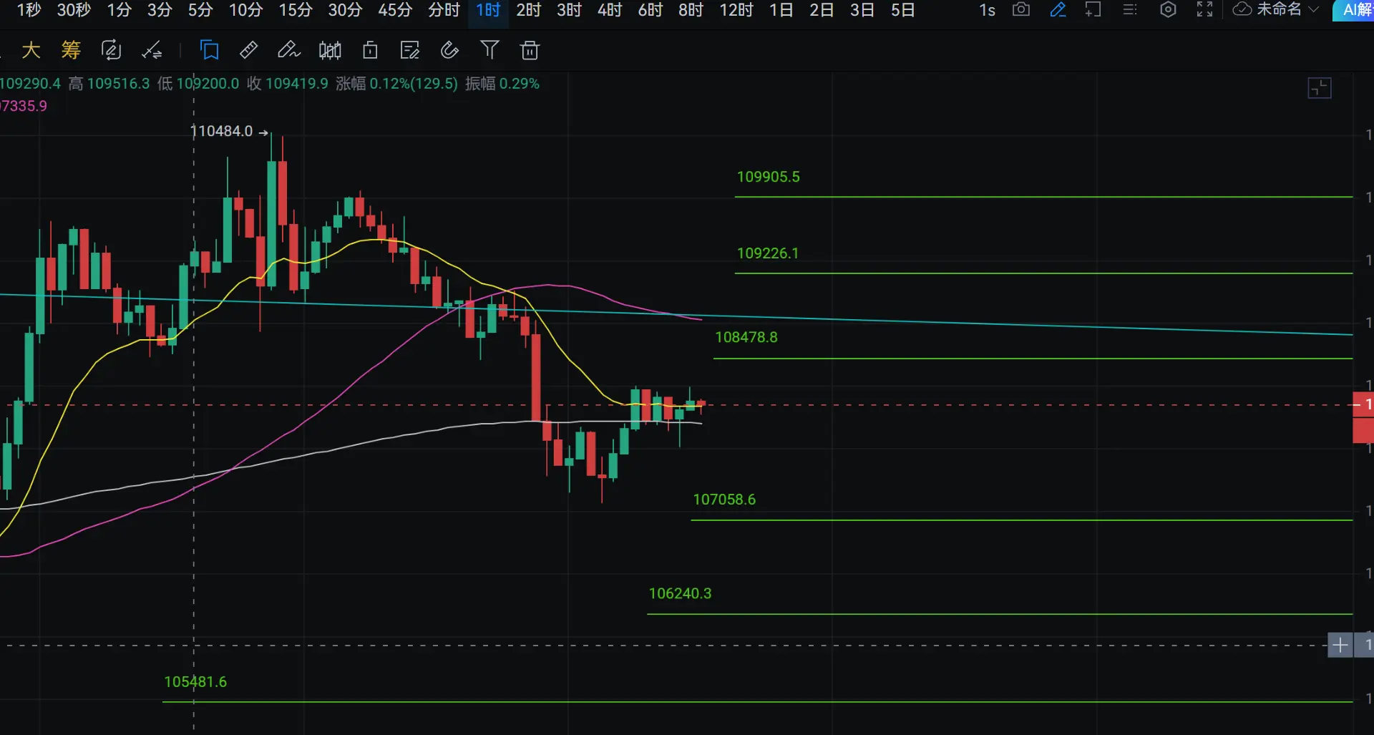
Task: Click the mini-window icon on chart
Action: [1320, 88]
